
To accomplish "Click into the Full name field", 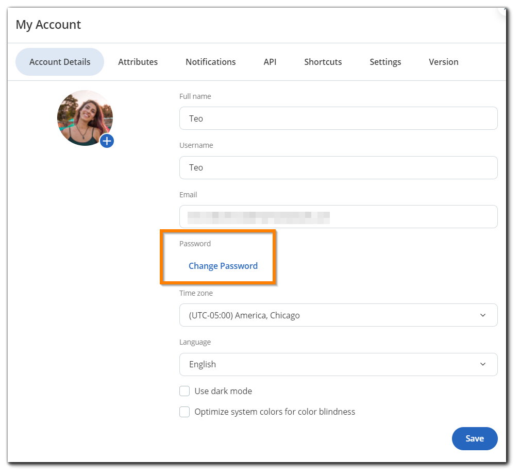I will (x=338, y=118).
